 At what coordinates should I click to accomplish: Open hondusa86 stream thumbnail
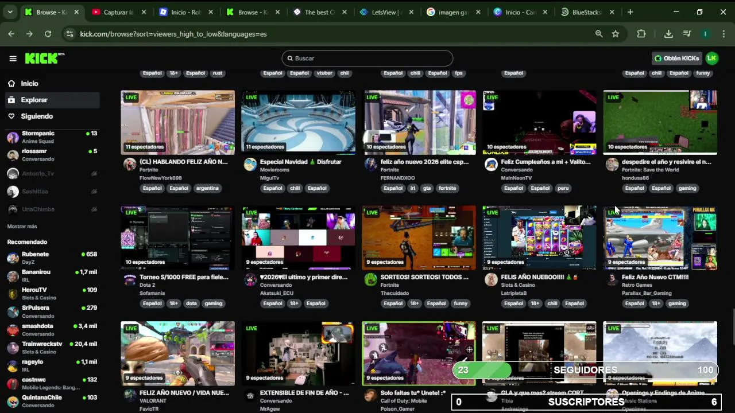click(660, 122)
